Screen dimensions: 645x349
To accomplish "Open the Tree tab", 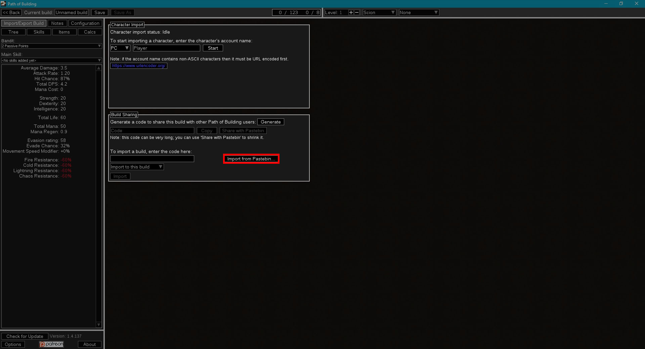I will (x=13, y=32).
